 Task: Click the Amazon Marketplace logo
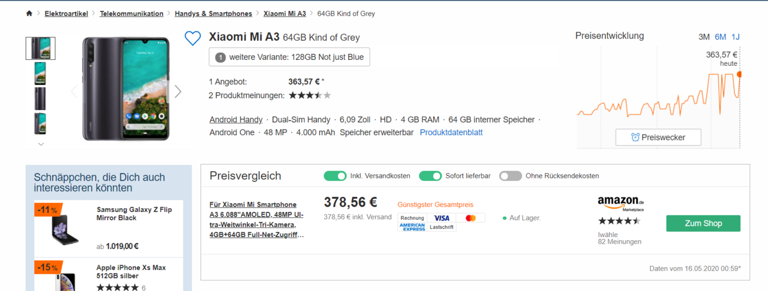(621, 204)
